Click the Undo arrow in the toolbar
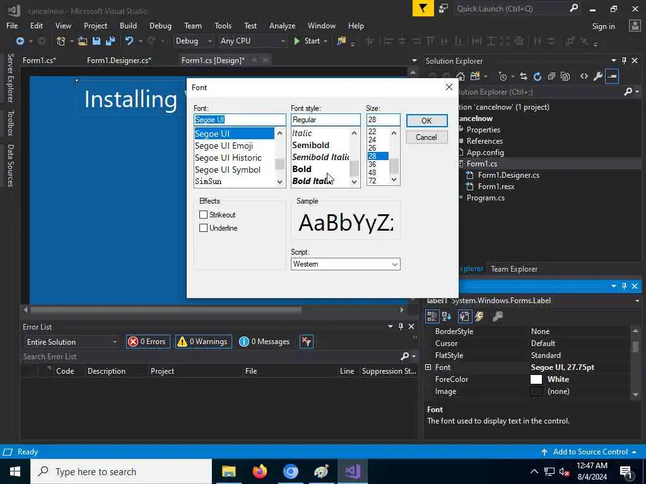The height and width of the screenshot is (484, 646). (129, 41)
